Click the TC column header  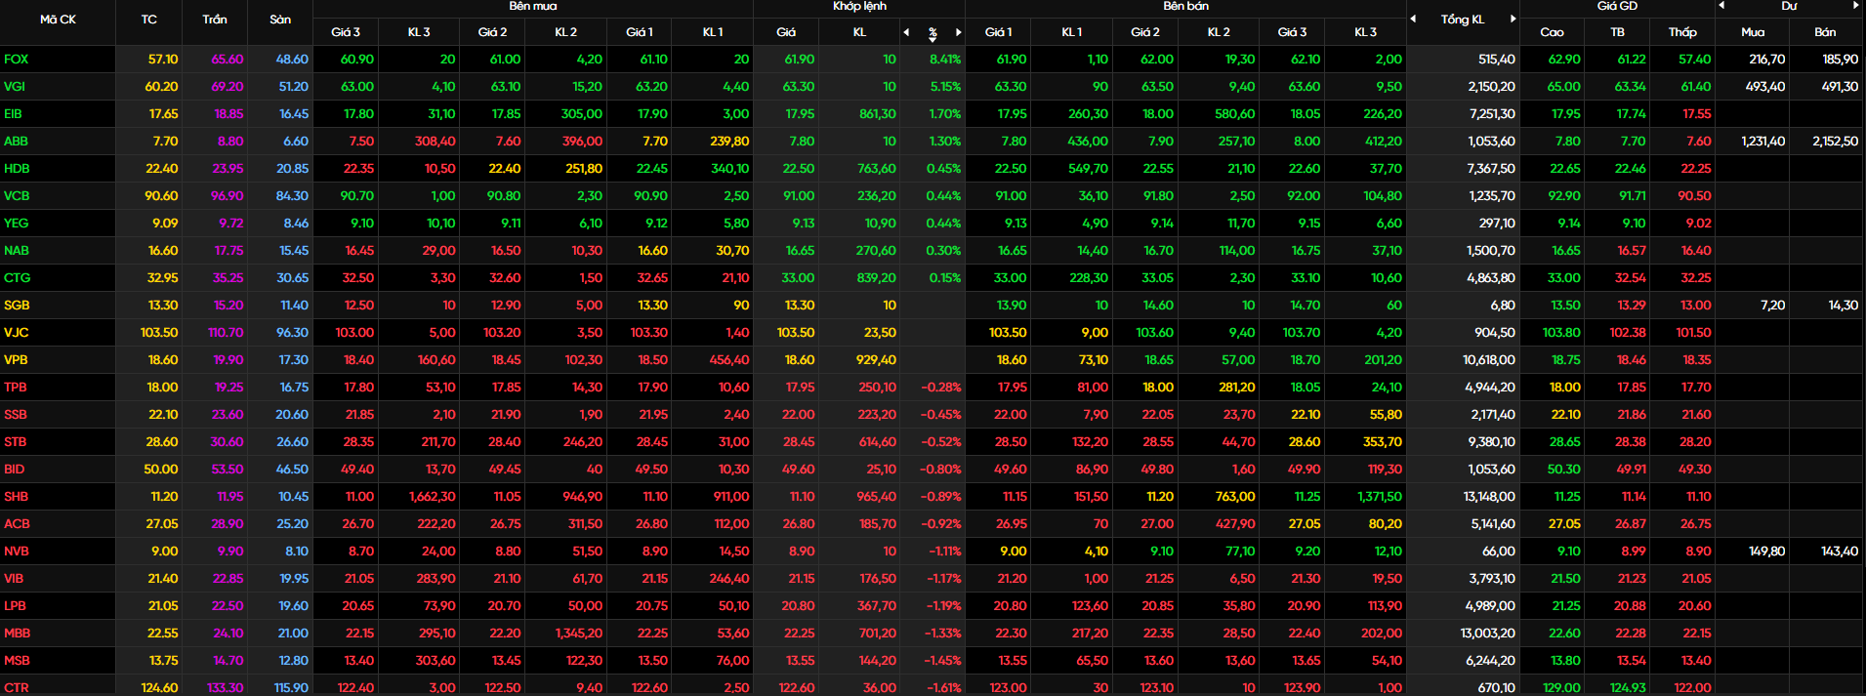pos(148,20)
